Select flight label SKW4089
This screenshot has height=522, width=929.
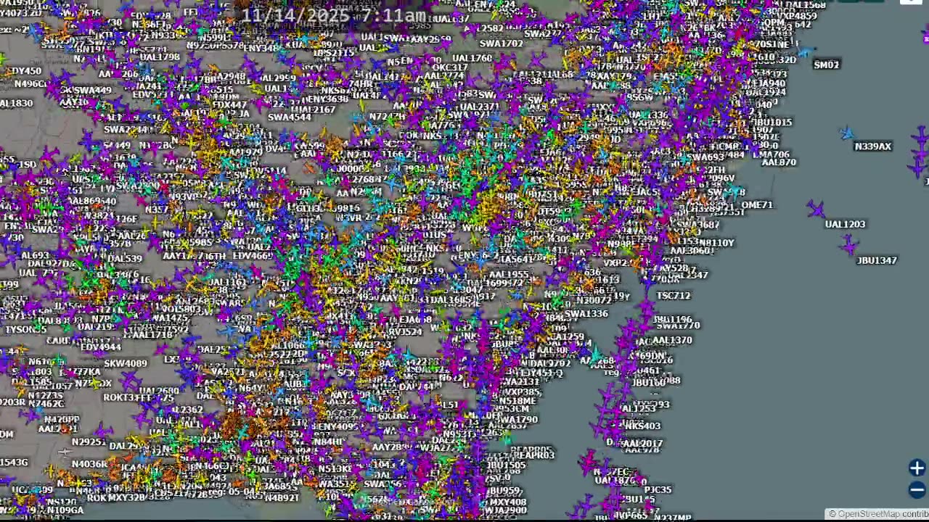click(x=126, y=364)
